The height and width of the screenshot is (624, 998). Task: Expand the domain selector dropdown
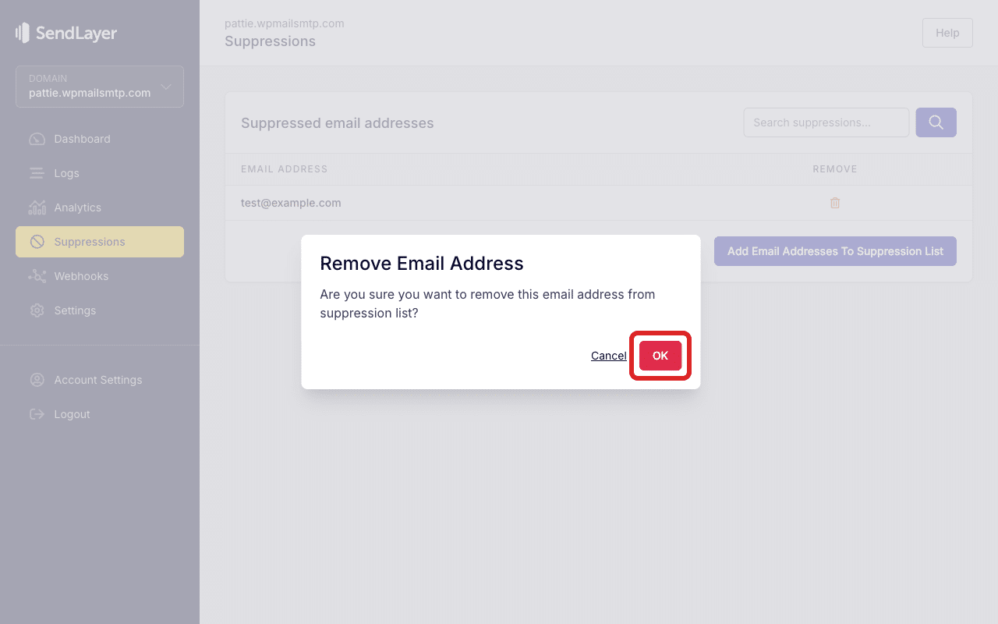point(100,86)
